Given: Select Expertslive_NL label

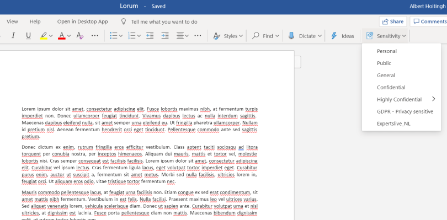Looking at the screenshot, I should (401, 124).
